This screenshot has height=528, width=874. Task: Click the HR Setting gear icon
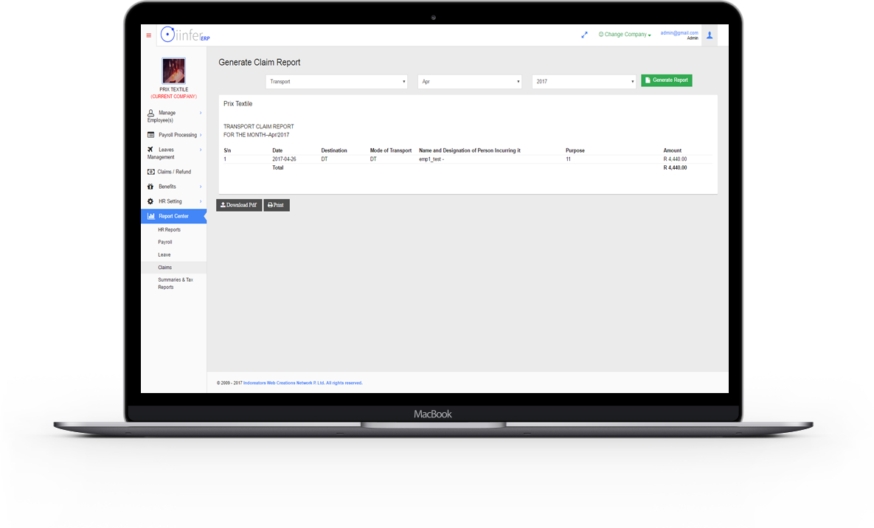tap(150, 201)
